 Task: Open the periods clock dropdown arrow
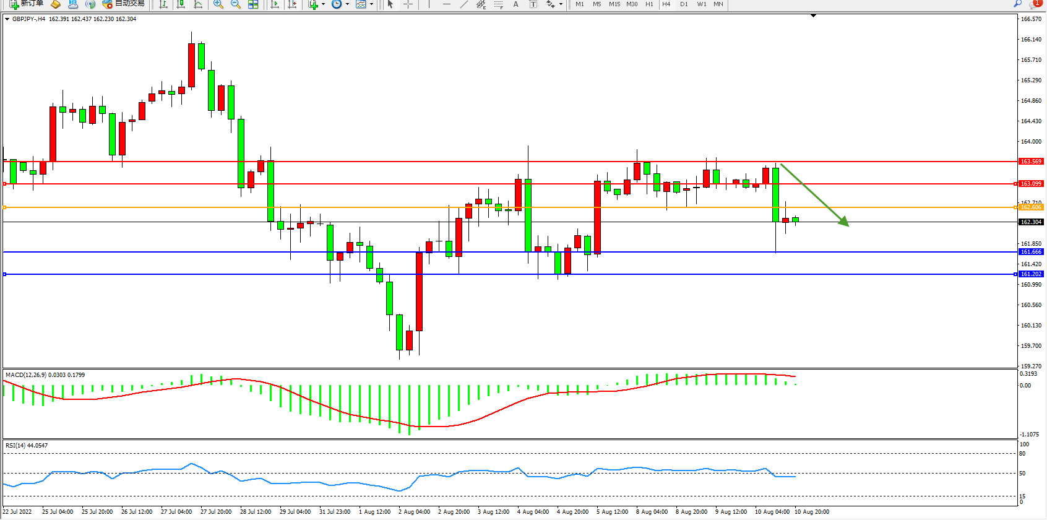pyautogui.click(x=347, y=4)
